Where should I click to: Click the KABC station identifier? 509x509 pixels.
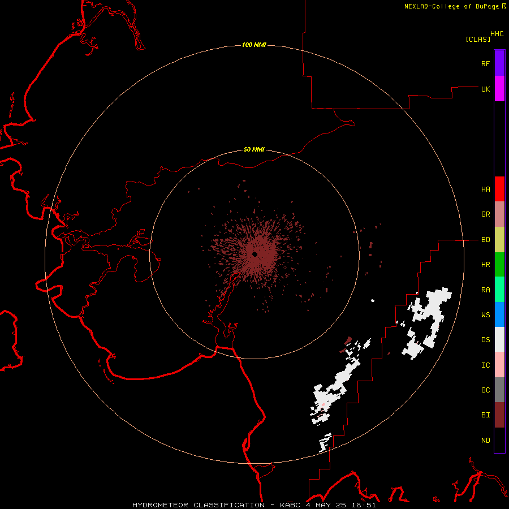(290, 505)
